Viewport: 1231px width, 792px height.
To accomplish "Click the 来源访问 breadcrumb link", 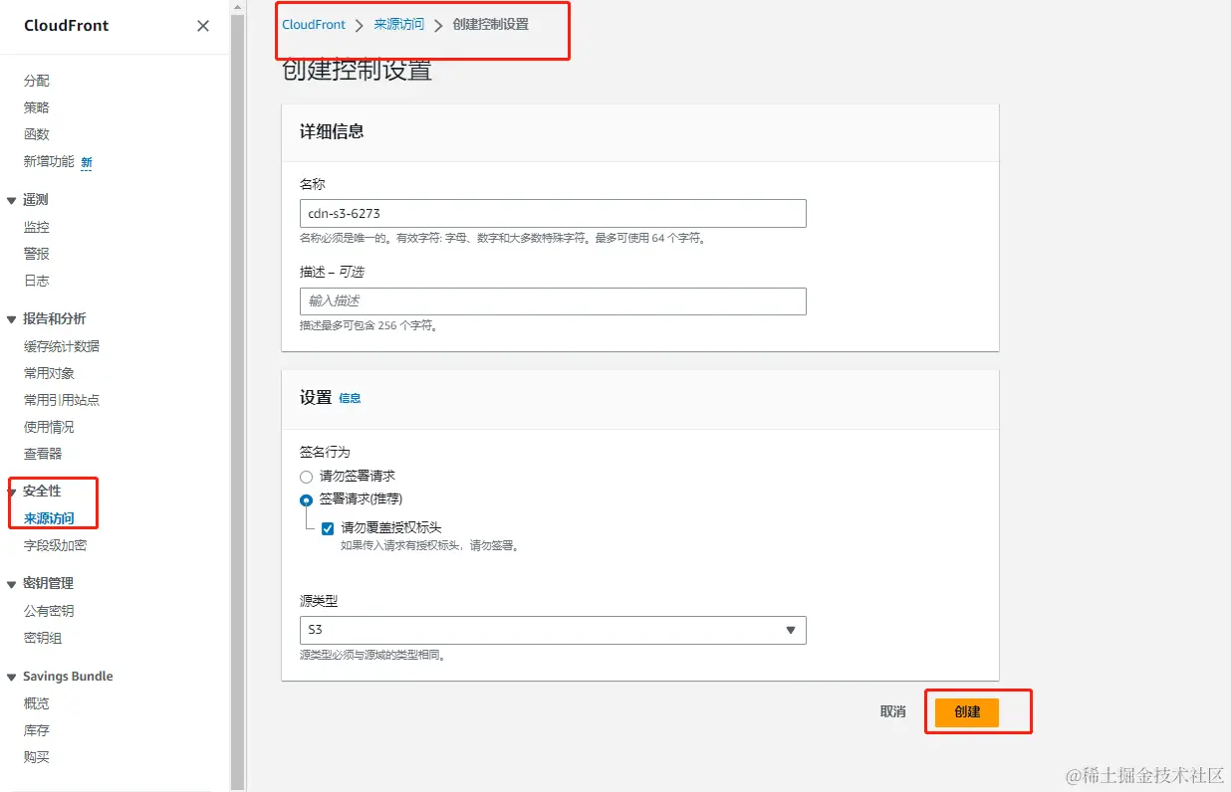I will [x=399, y=25].
